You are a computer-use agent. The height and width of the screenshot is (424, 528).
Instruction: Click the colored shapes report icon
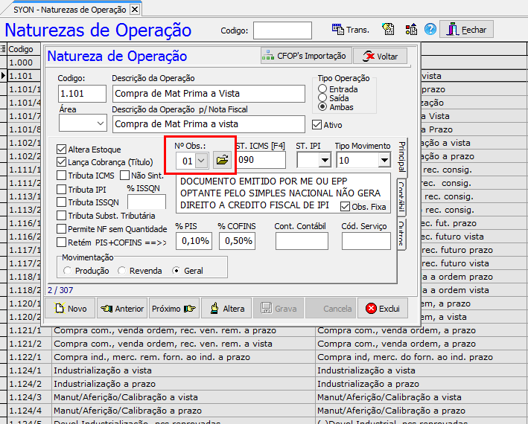[x=411, y=29]
